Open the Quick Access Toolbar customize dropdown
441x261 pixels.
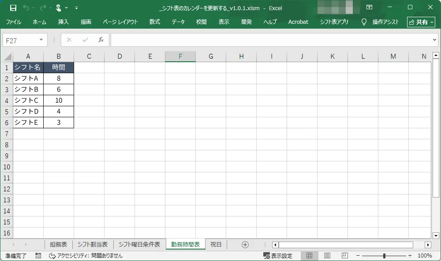[75, 7]
